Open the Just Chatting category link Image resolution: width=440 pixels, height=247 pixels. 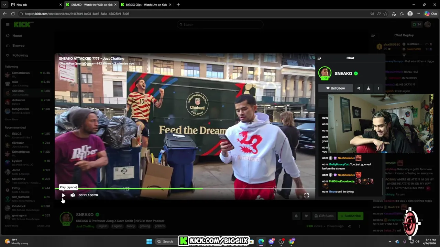(85, 226)
